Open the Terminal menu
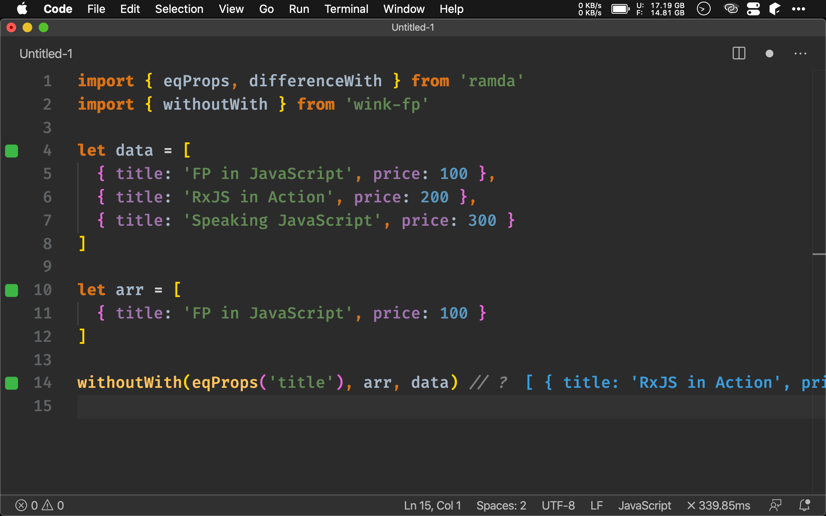Image resolution: width=826 pixels, height=516 pixels. [346, 9]
